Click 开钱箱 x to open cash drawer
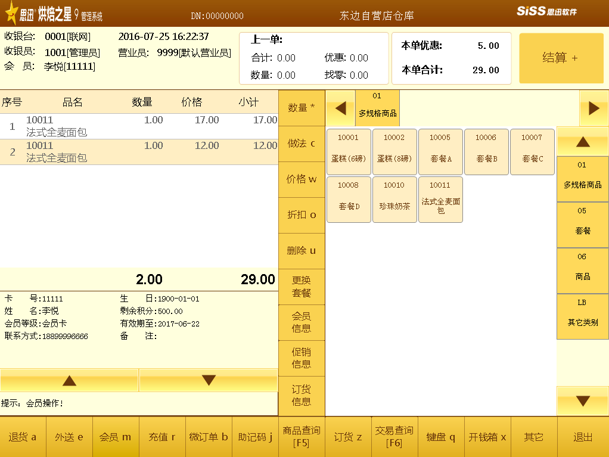This screenshot has width=609, height=457. pyautogui.click(x=487, y=437)
